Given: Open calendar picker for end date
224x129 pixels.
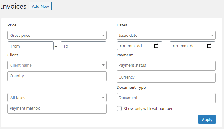Looking at the screenshot, I should point(209,46).
